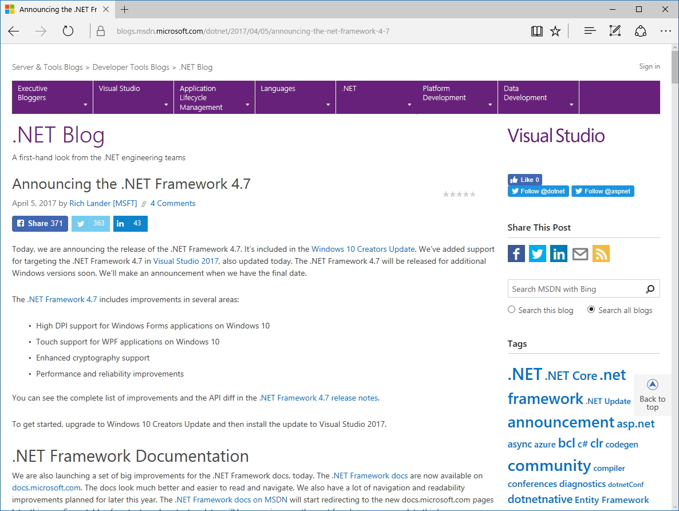This screenshot has height=511, width=679.
Task: Rate the post using the stars
Action: pyautogui.click(x=459, y=195)
